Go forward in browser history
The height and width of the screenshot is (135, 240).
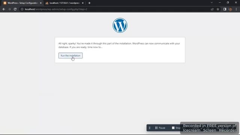pos(9,9)
